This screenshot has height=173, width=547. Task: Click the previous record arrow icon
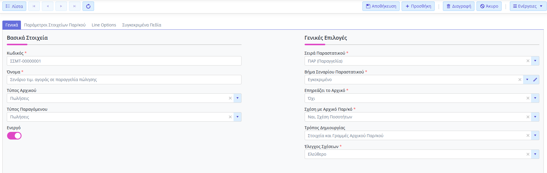[x=47, y=6]
